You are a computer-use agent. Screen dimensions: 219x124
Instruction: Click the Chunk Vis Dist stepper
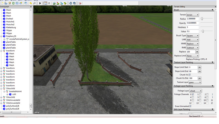(200, 78)
